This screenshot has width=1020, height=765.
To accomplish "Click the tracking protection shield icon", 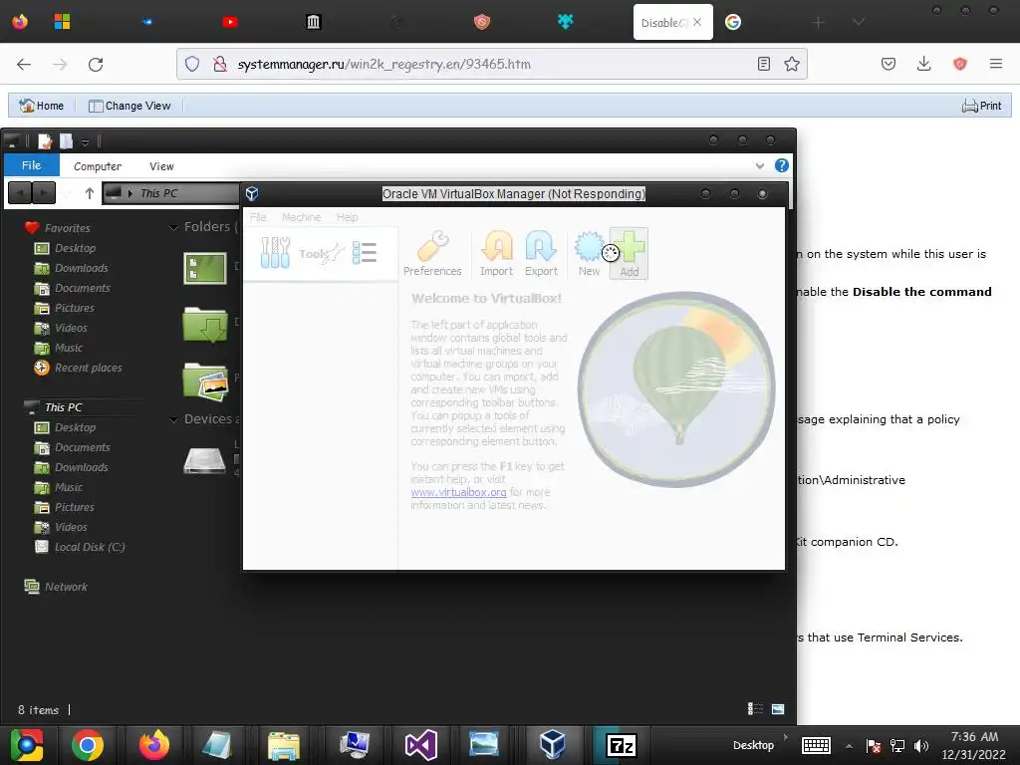I will pos(192,64).
